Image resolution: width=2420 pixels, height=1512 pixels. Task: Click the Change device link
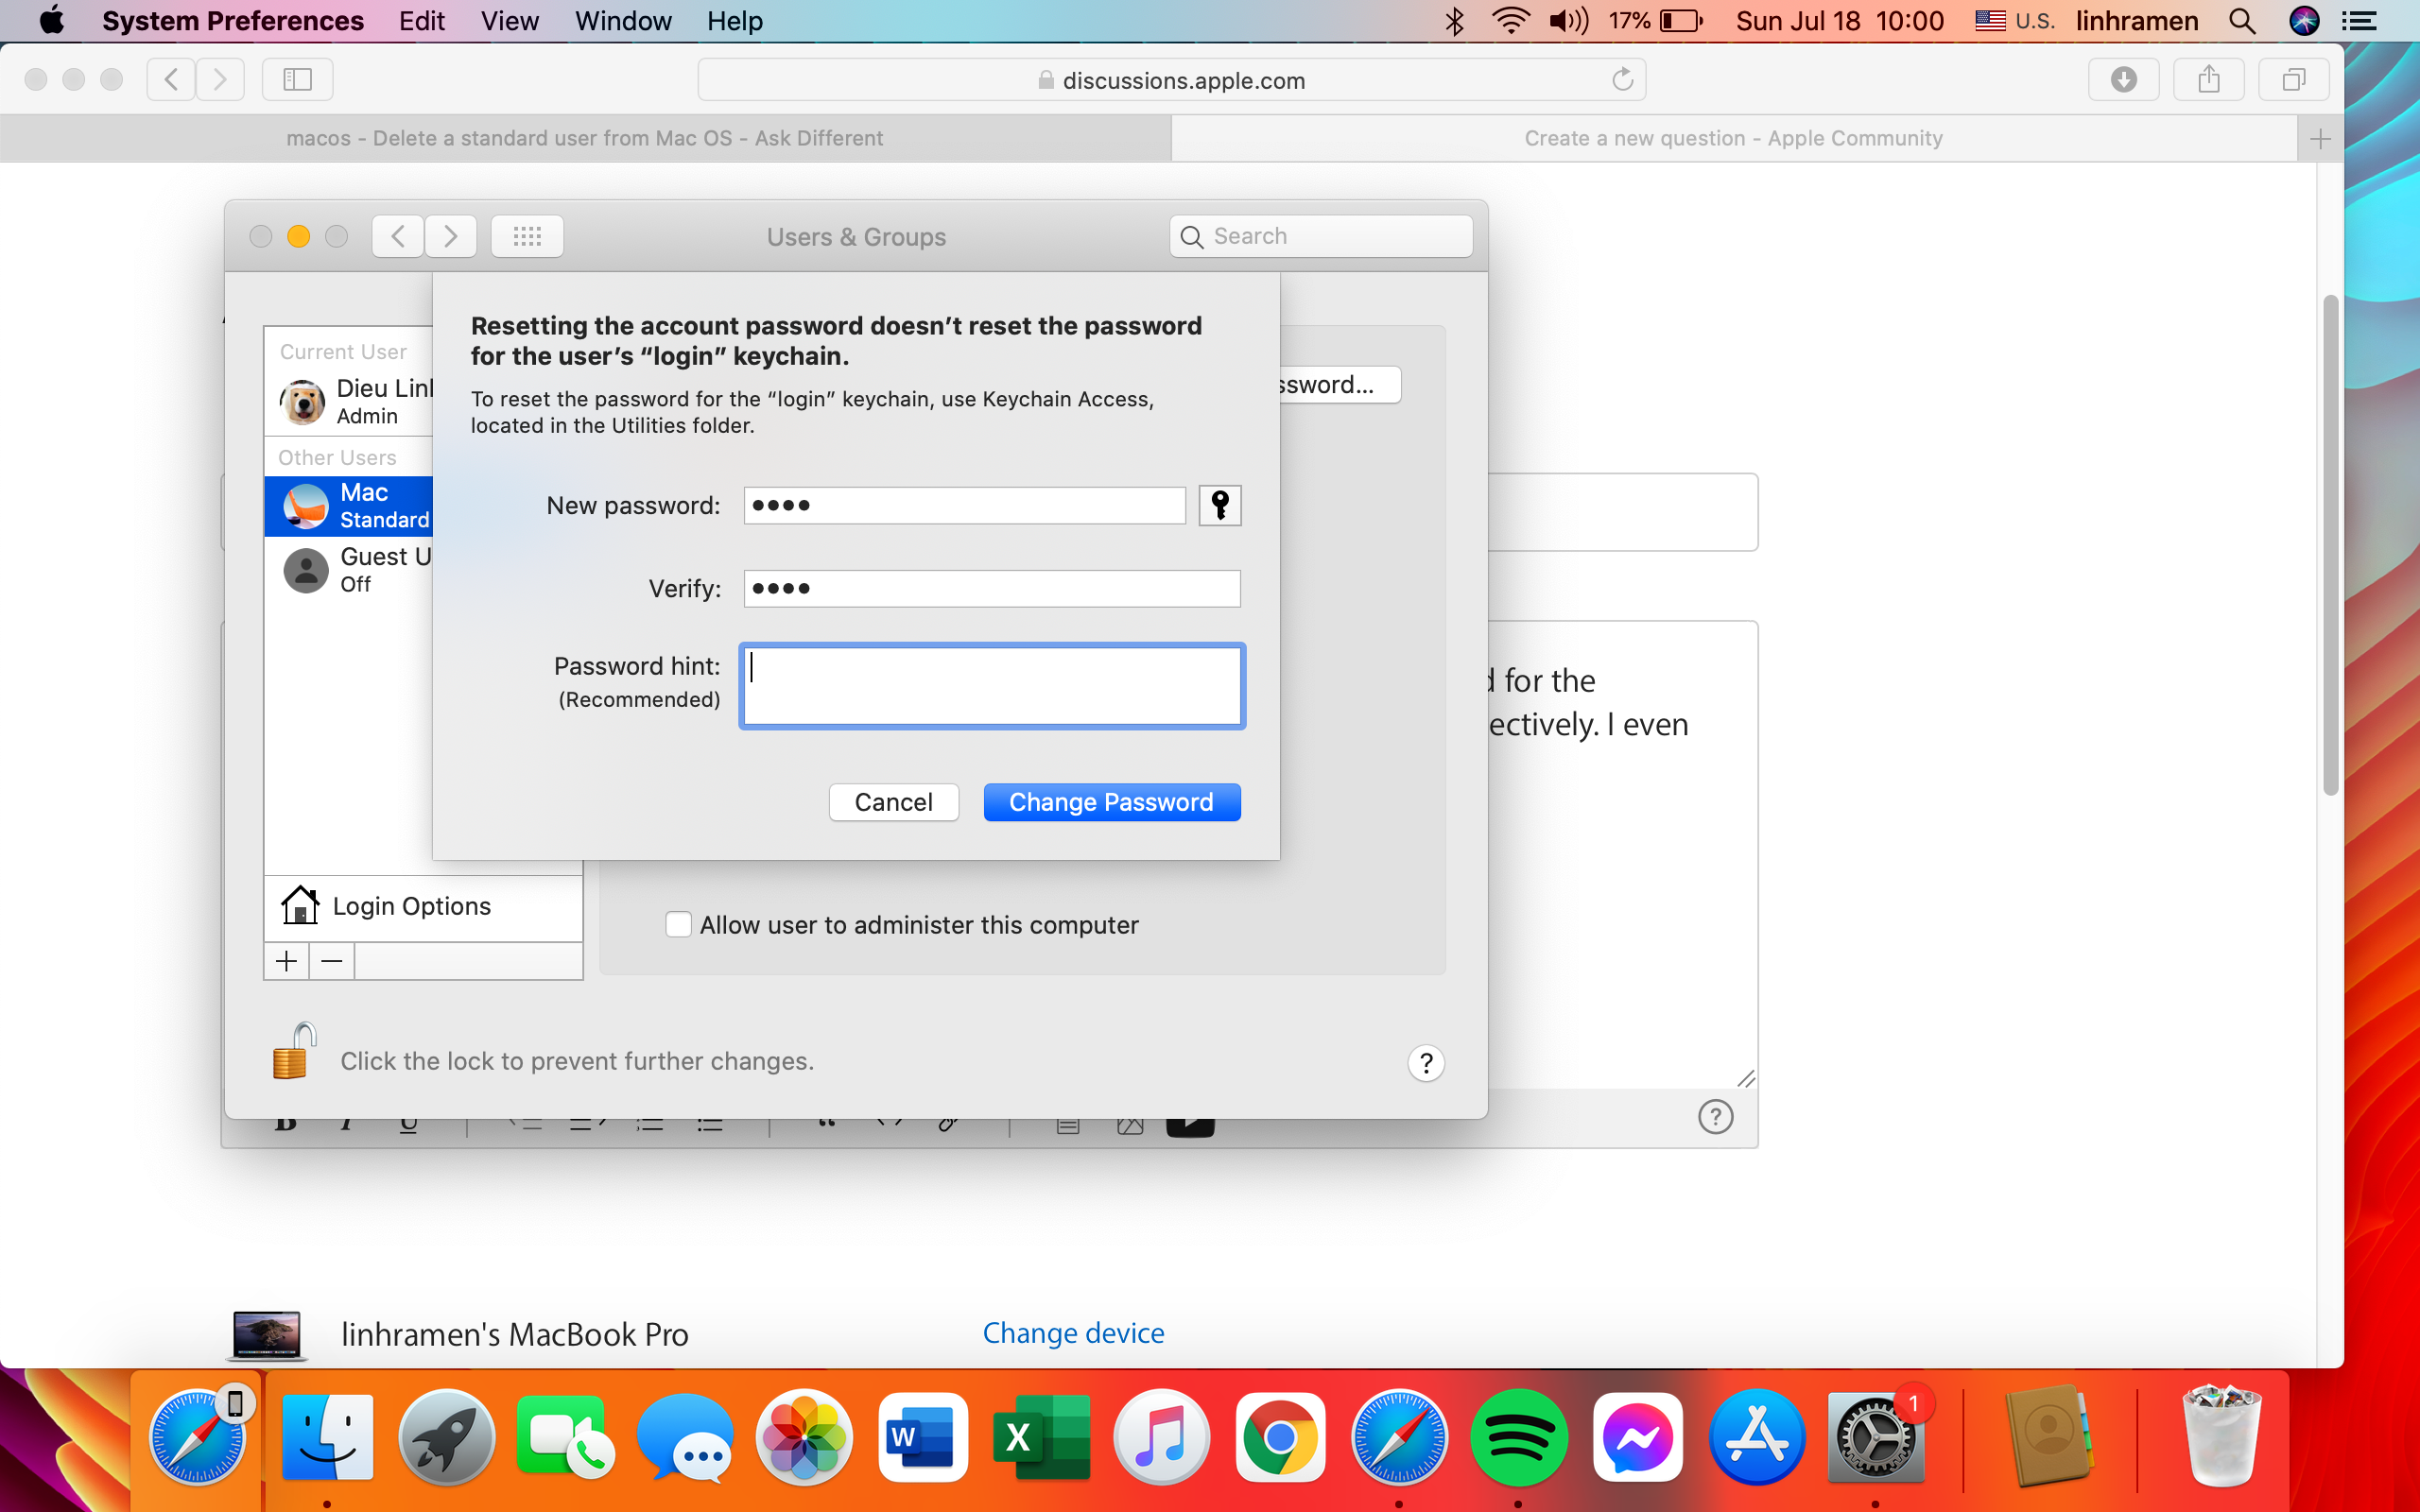(1073, 1332)
